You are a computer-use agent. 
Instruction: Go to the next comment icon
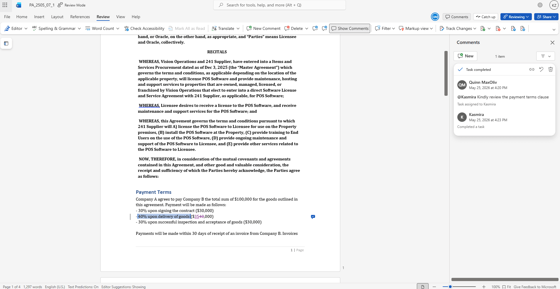(x=324, y=28)
